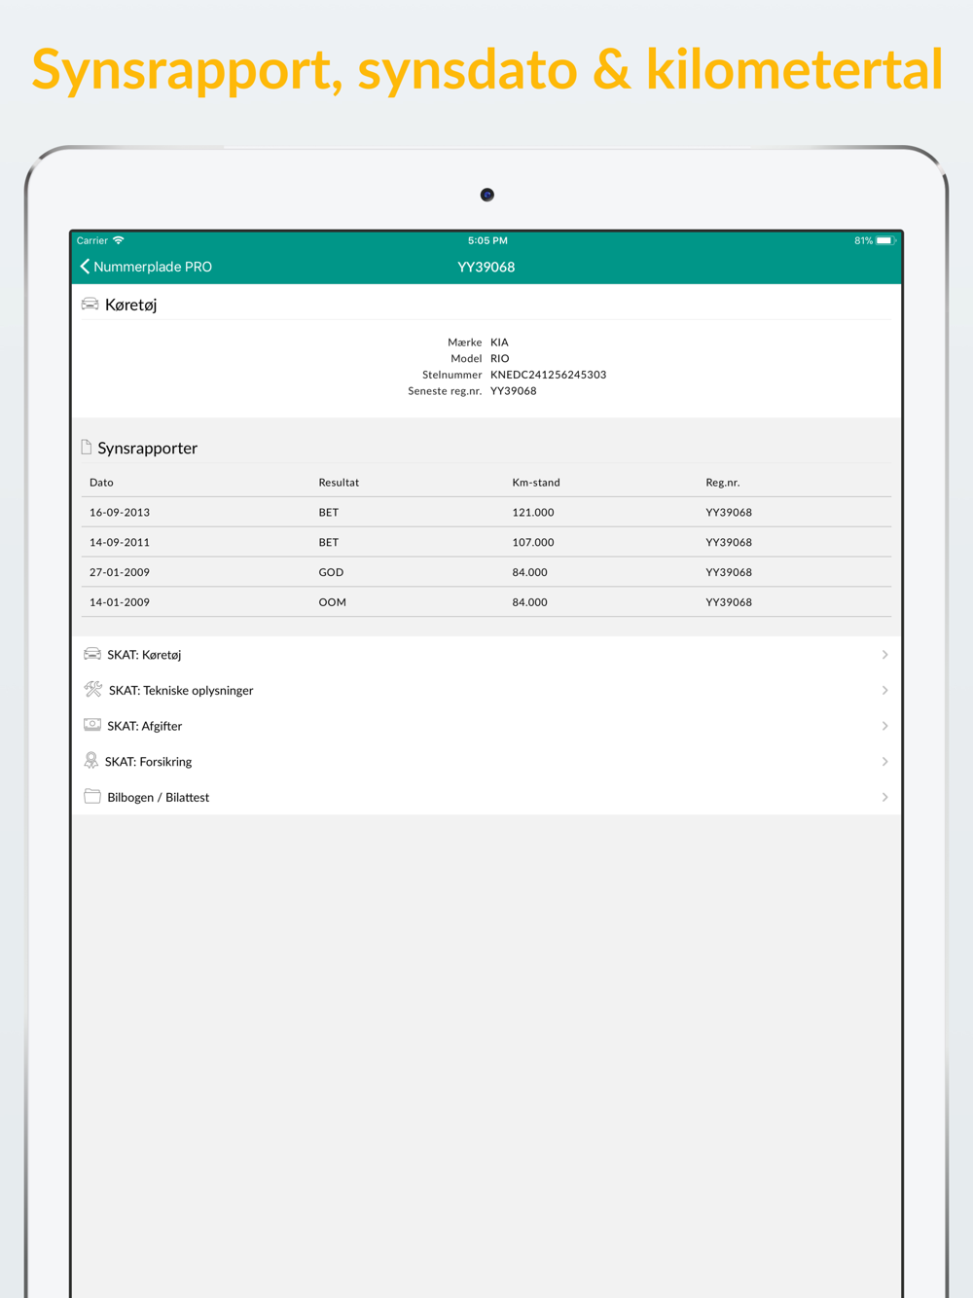Click the folder icon for Bilbogen / Bilattest
This screenshot has width=973, height=1298.
pos(92,796)
